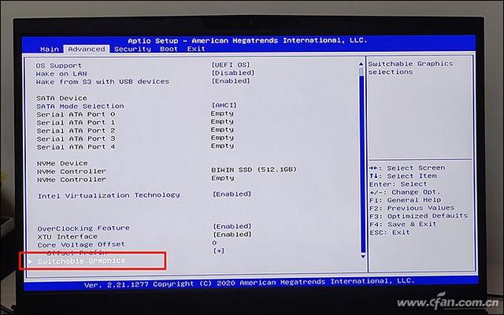Click the blue vertical scrollbar track

[362, 164]
